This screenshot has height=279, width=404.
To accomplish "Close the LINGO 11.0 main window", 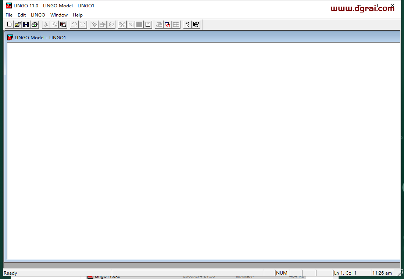I will point(392,6).
